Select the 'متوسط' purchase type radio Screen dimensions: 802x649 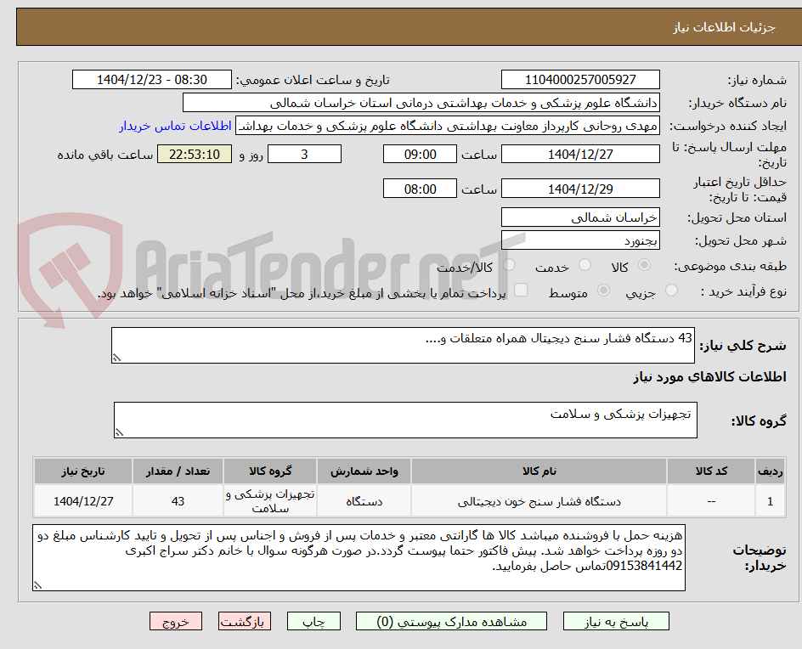point(603,291)
